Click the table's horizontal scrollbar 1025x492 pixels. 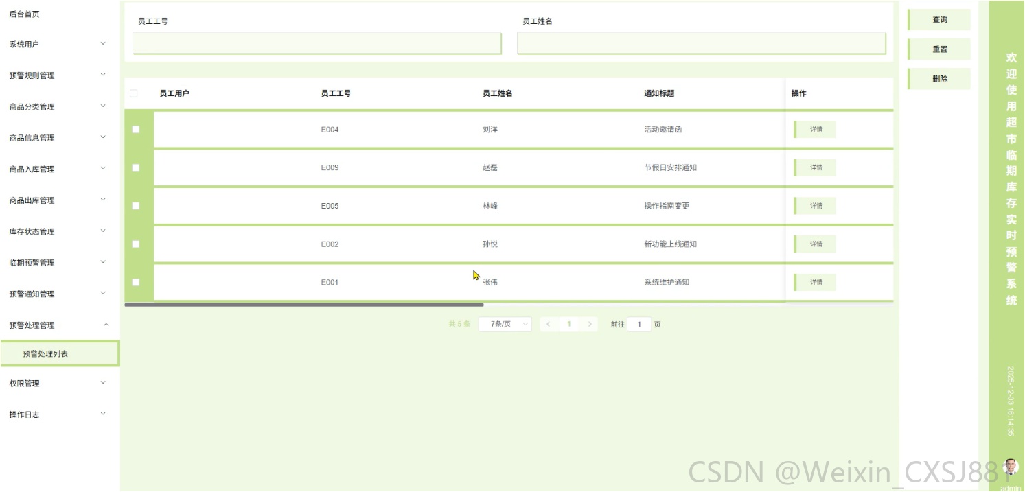pos(304,304)
